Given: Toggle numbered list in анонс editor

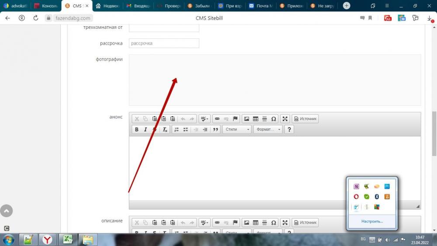Looking at the screenshot, I should point(177,129).
